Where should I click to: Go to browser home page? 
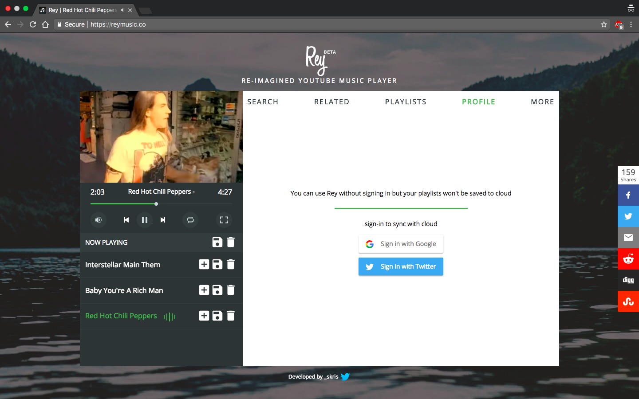click(x=45, y=24)
